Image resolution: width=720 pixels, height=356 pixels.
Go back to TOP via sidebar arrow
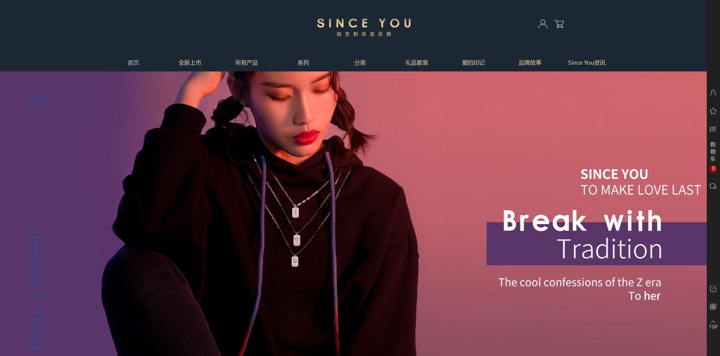click(x=713, y=325)
